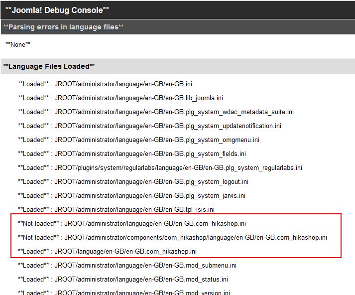Select the en-GB.tpl_isis.ini row
The image size is (355, 295).
(x=116, y=210)
